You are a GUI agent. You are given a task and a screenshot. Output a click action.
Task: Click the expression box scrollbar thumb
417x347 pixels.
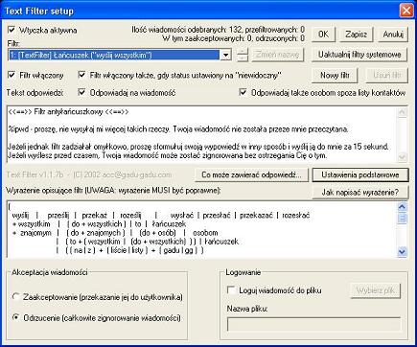402,218
